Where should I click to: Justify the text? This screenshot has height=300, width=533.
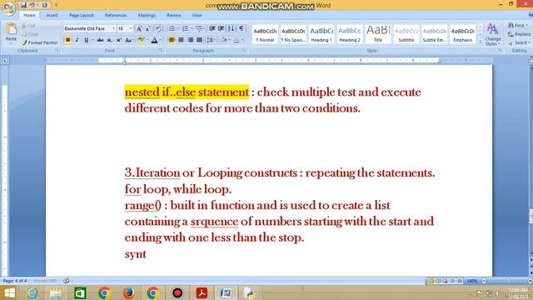[x=200, y=40]
